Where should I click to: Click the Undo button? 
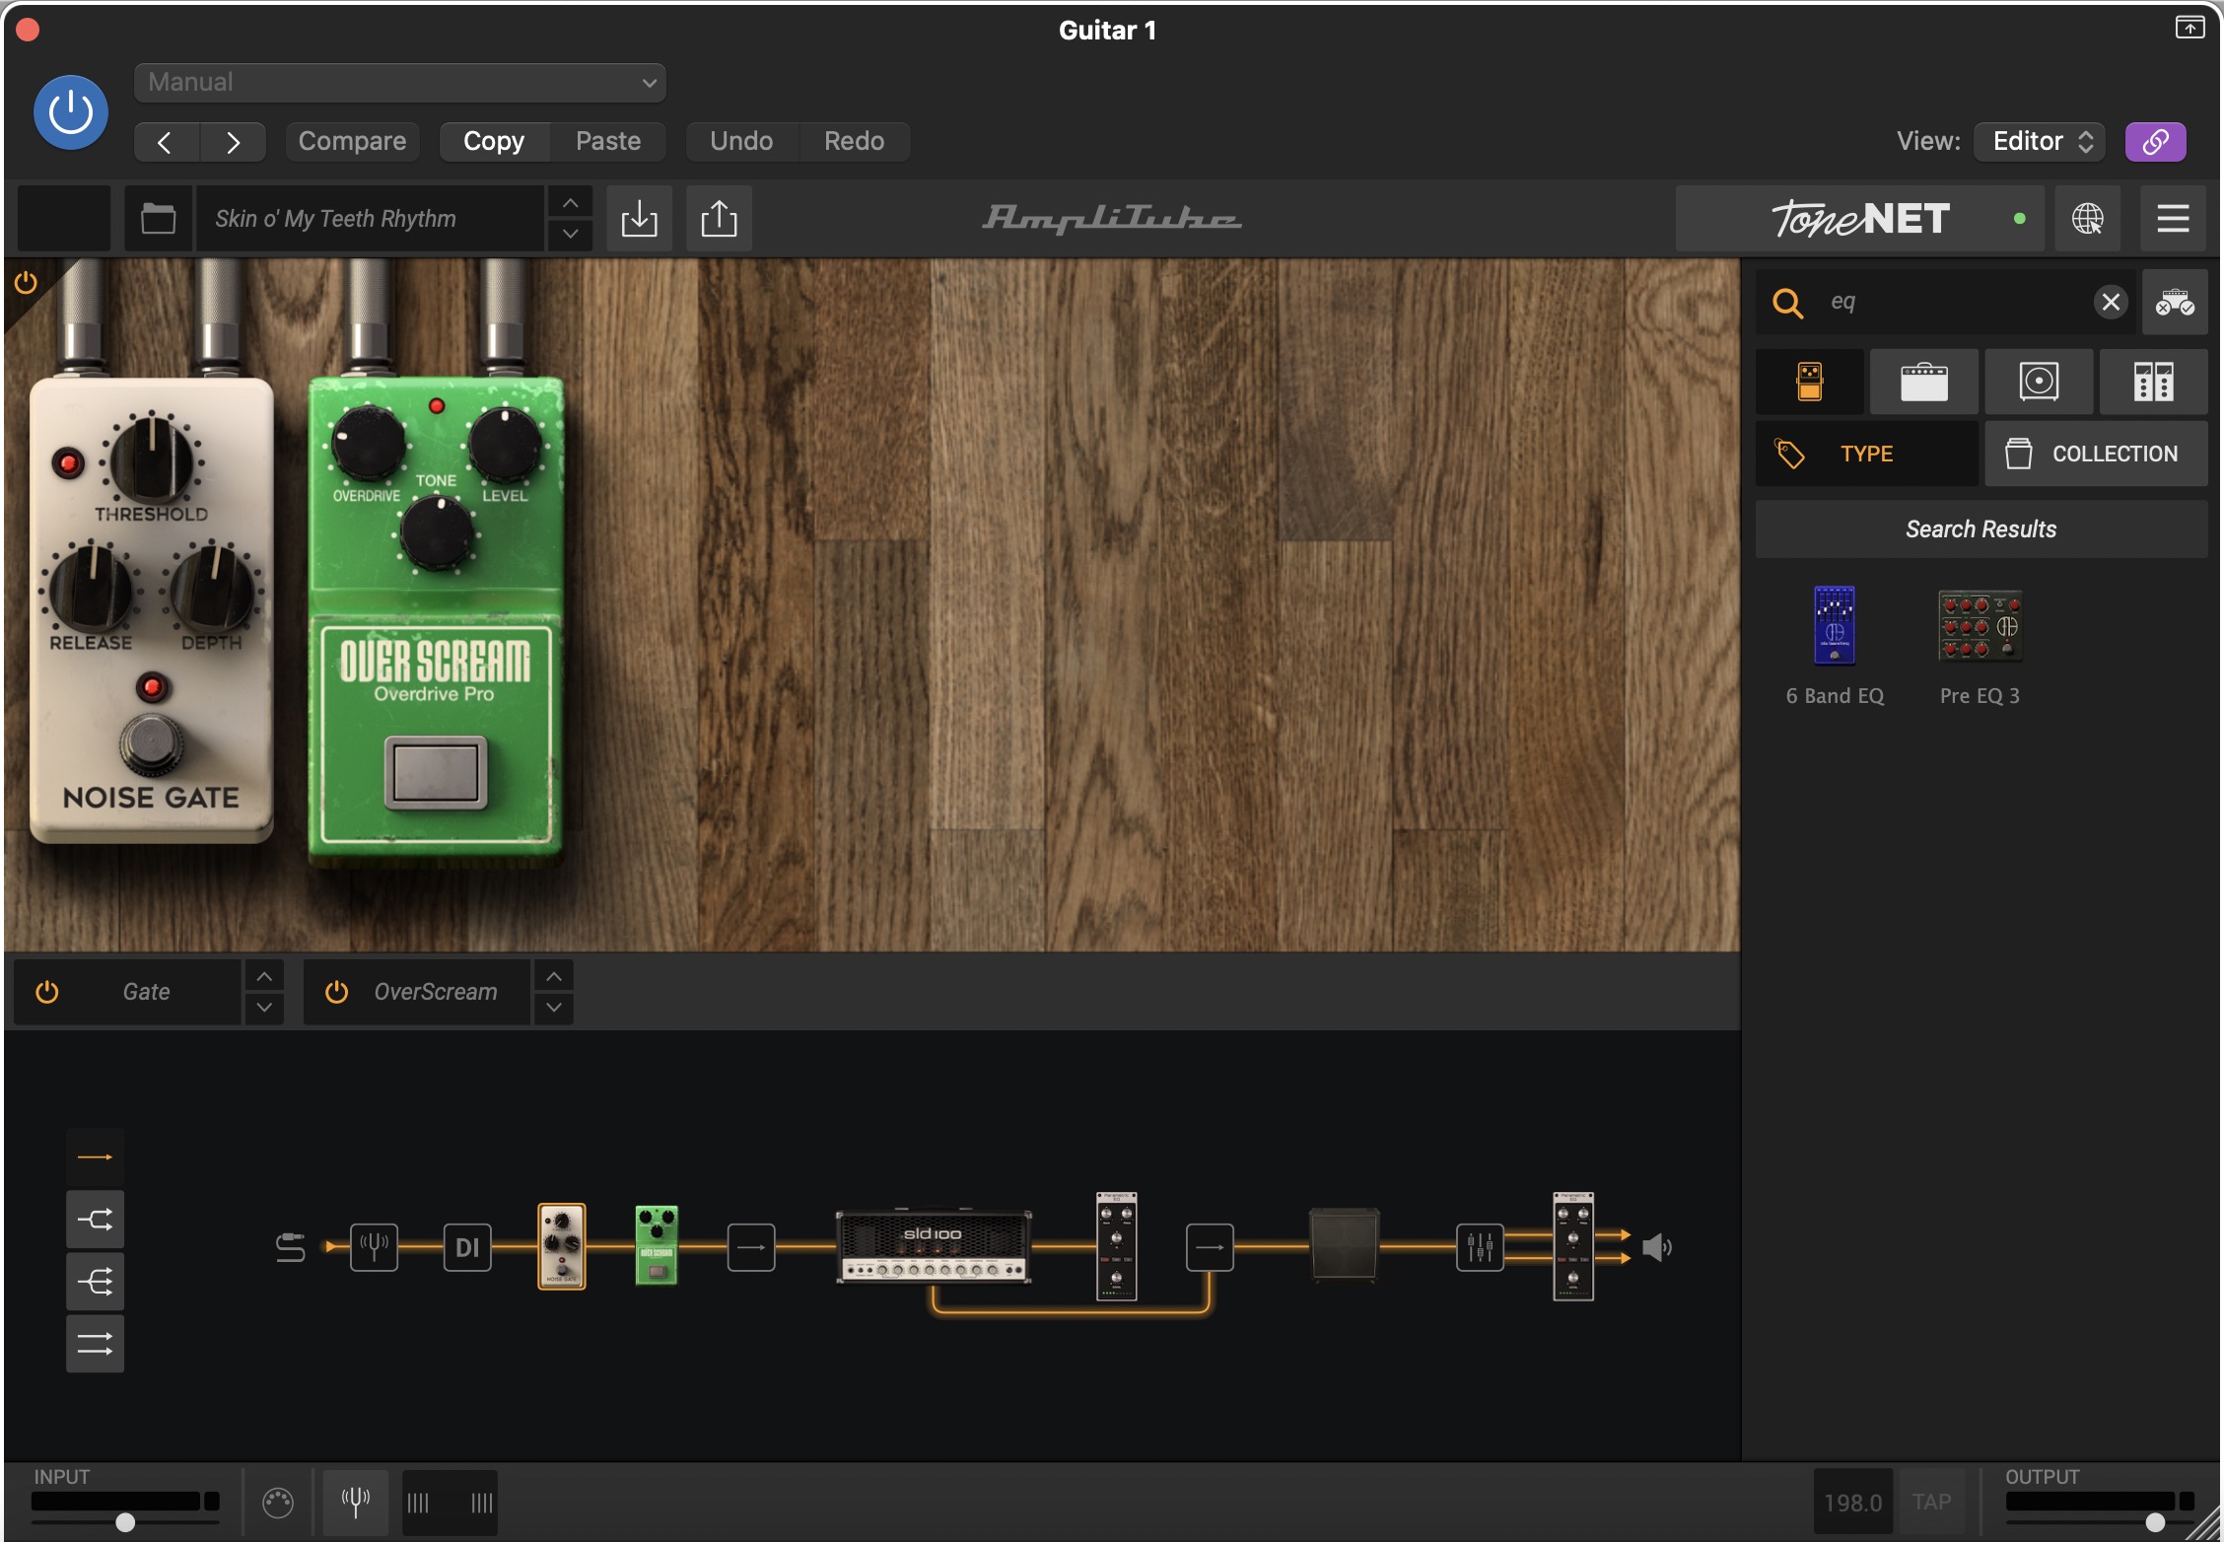click(x=741, y=141)
